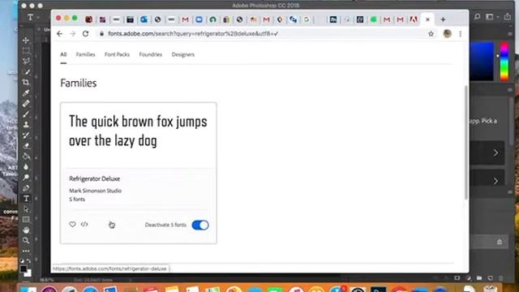Open the background color swatch
This screenshot has width=519, height=292.
click(x=28, y=273)
